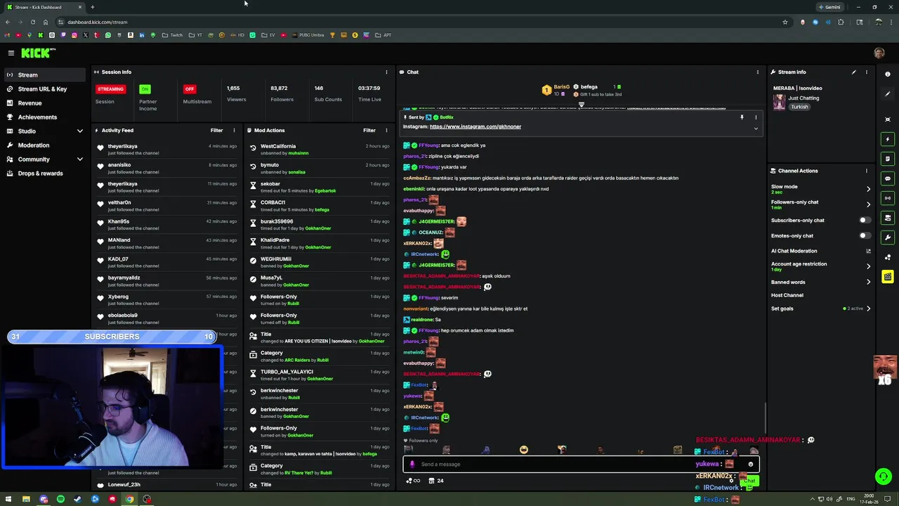Image resolution: width=899 pixels, height=506 pixels.
Task: Click the browser address bar
Action: coord(421,22)
